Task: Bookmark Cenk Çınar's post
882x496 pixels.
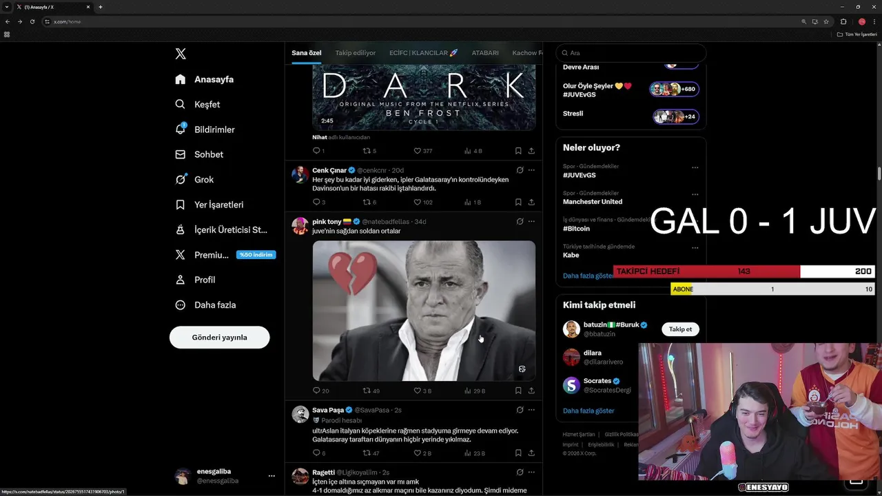Action: [518, 203]
